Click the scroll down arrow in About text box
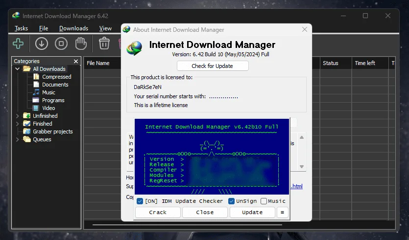Image resolution: width=409 pixels, height=240 pixels. (302, 167)
